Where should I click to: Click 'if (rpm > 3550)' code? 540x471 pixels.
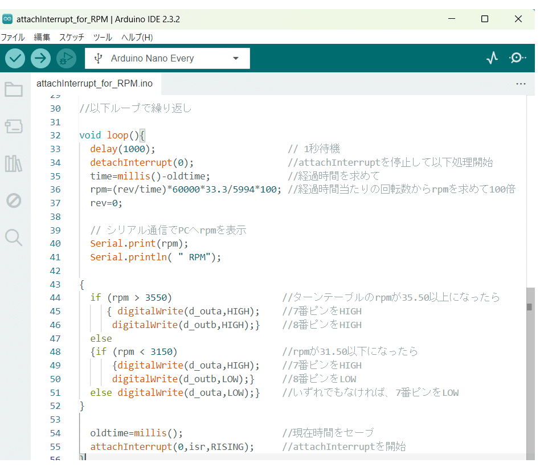(131, 297)
